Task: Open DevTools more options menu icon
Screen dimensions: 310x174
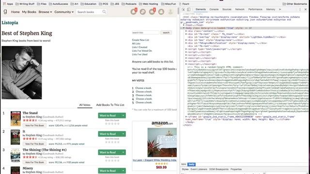Action: [300, 10]
